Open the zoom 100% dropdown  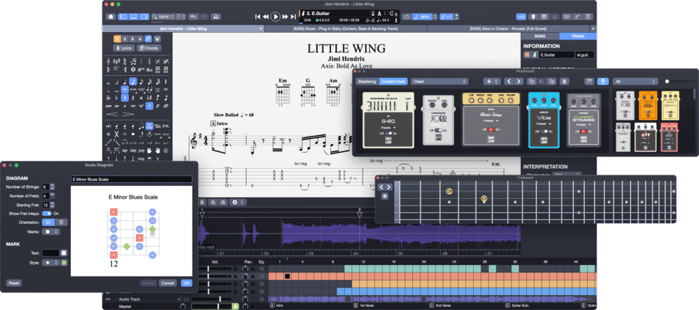(x=162, y=16)
